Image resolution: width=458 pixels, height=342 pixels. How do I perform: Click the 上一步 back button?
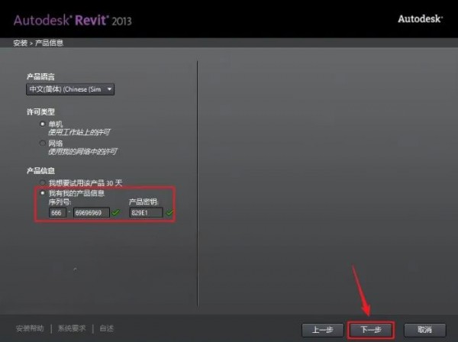[x=322, y=330]
